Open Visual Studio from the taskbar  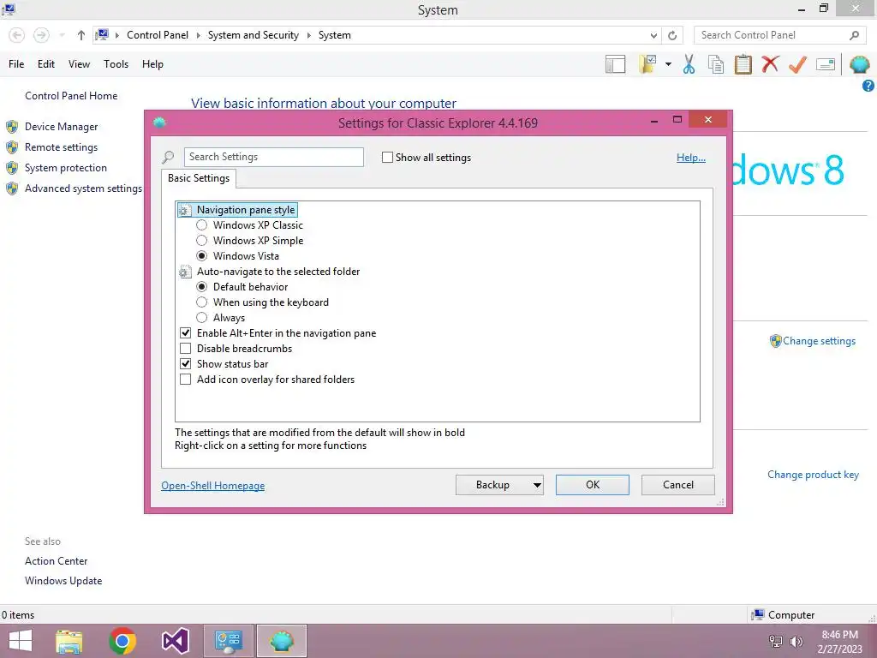175,641
